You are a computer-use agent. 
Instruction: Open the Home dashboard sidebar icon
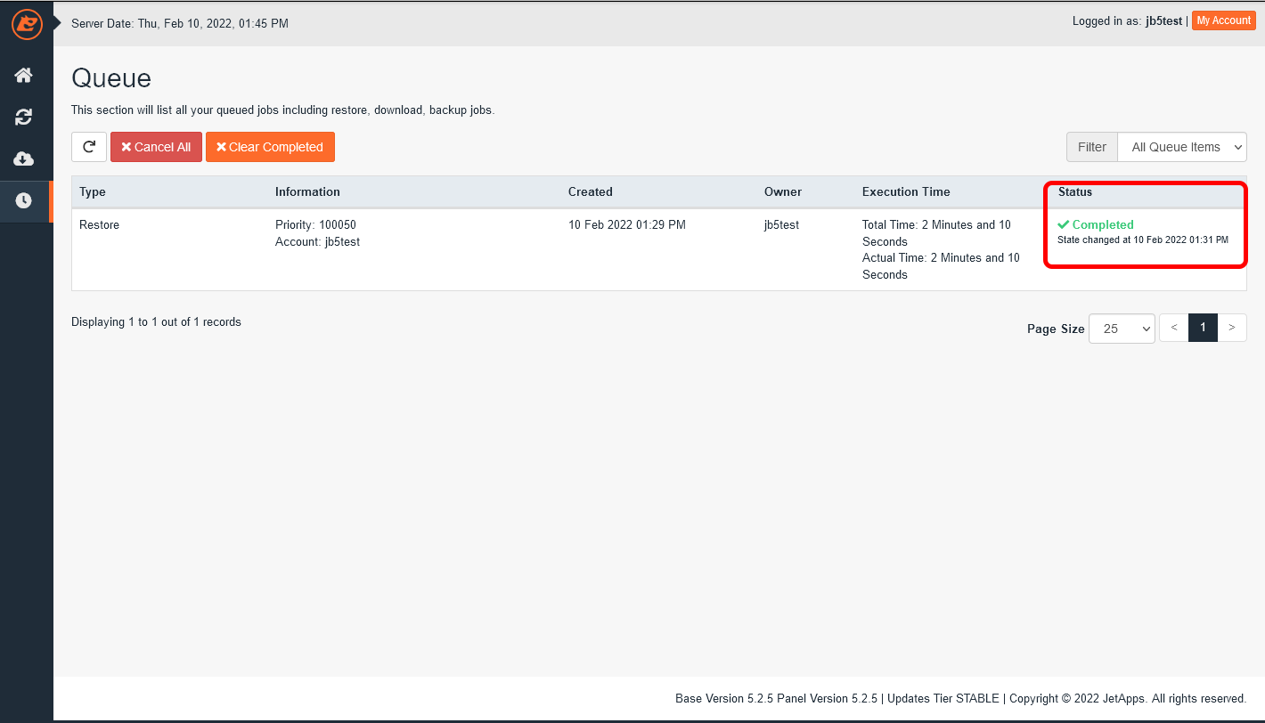[24, 76]
